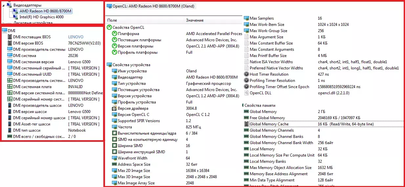Click the icon beside Max 2D Image Size
The height and width of the screenshot is (187, 405).
pos(115,171)
